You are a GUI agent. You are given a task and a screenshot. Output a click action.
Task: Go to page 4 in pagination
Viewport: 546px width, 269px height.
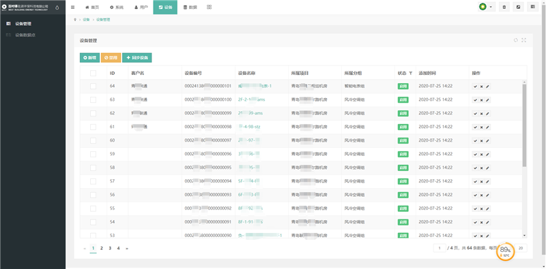118,248
